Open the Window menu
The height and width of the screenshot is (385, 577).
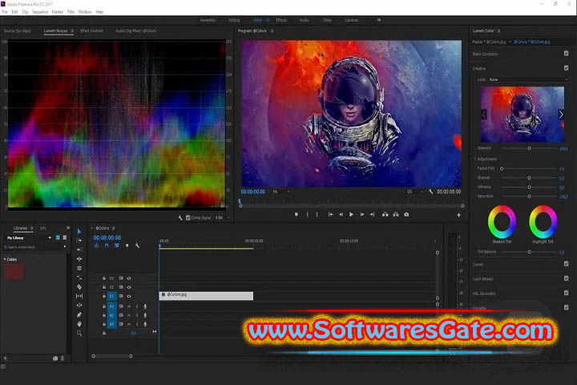pos(85,12)
